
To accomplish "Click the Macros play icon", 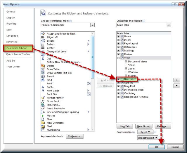I will (x=43, y=115).
